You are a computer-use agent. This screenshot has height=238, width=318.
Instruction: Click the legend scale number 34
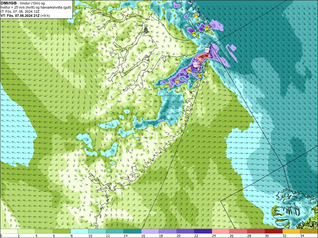tap(302, 236)
